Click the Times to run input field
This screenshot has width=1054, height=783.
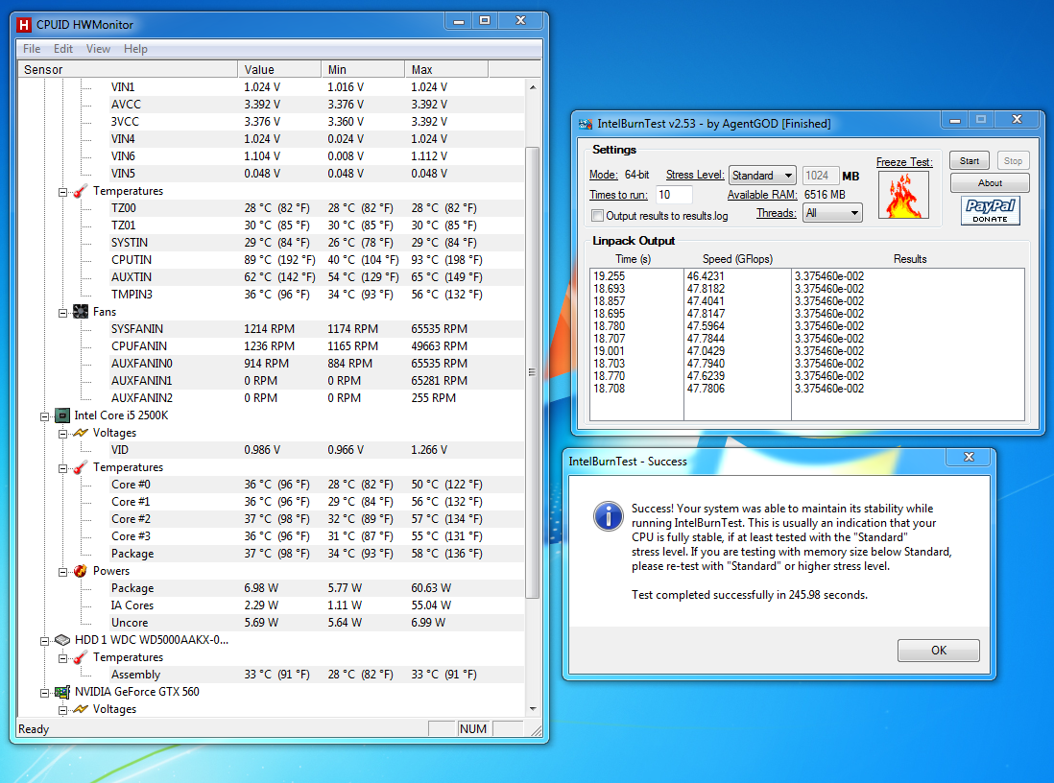pos(674,195)
